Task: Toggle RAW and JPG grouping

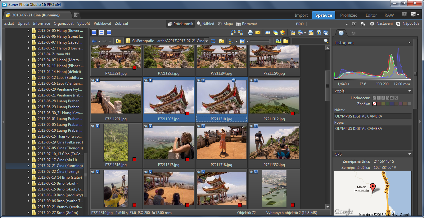Action: pyautogui.click(x=278, y=41)
